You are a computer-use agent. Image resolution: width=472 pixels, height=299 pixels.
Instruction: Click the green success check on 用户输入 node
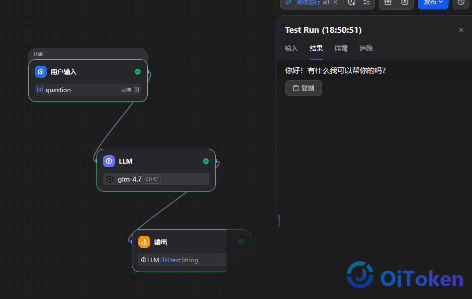click(x=138, y=72)
